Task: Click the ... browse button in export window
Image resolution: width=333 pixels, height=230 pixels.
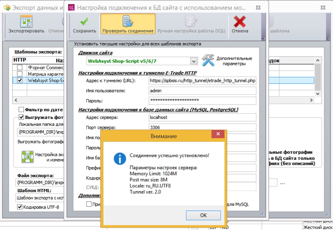Action: 282,183
